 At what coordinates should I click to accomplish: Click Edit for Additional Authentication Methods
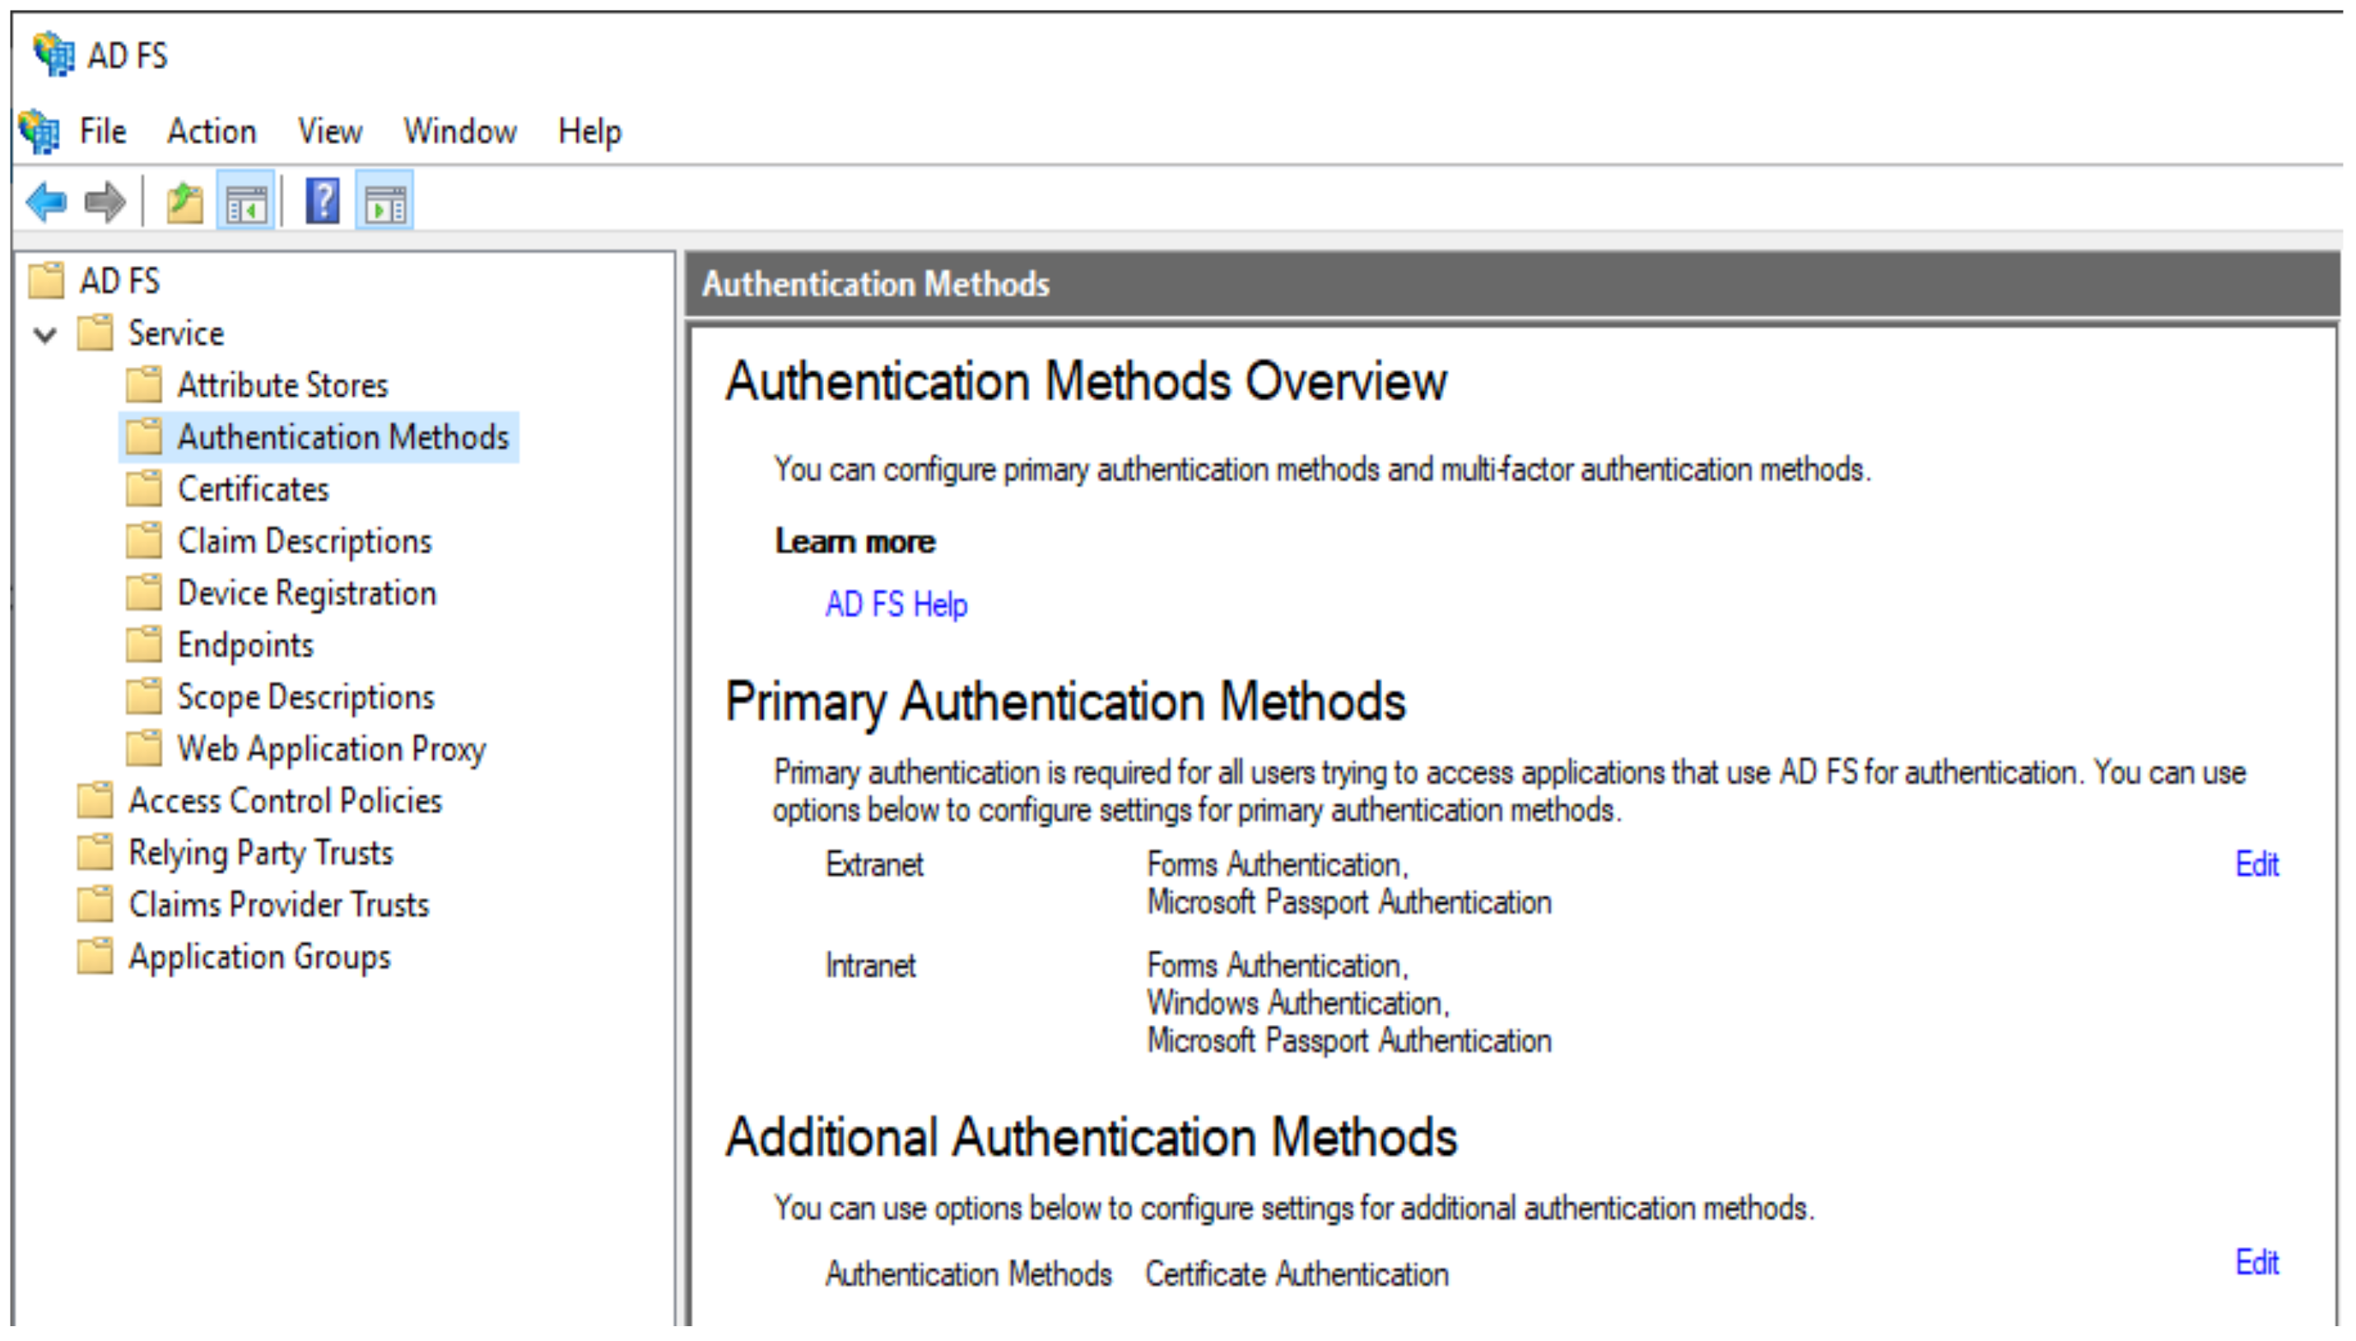point(2256,1264)
